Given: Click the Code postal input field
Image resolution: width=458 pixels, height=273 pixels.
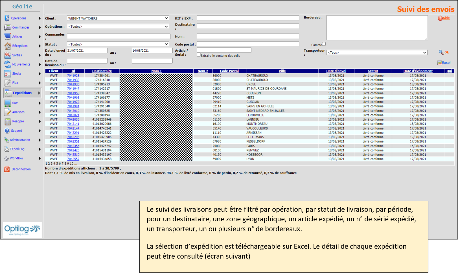Looking at the screenshot, I should (248, 44).
